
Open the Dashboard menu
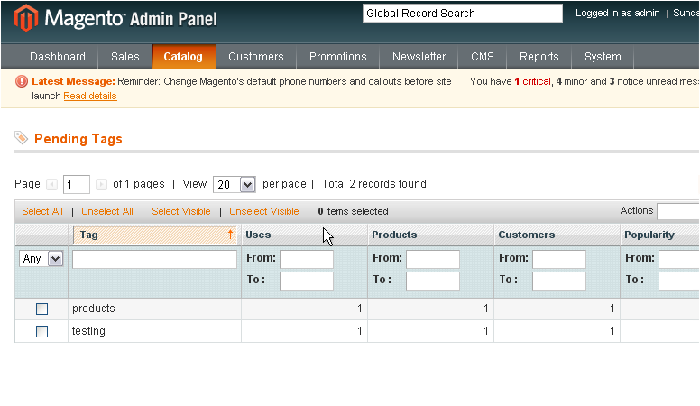[58, 57]
